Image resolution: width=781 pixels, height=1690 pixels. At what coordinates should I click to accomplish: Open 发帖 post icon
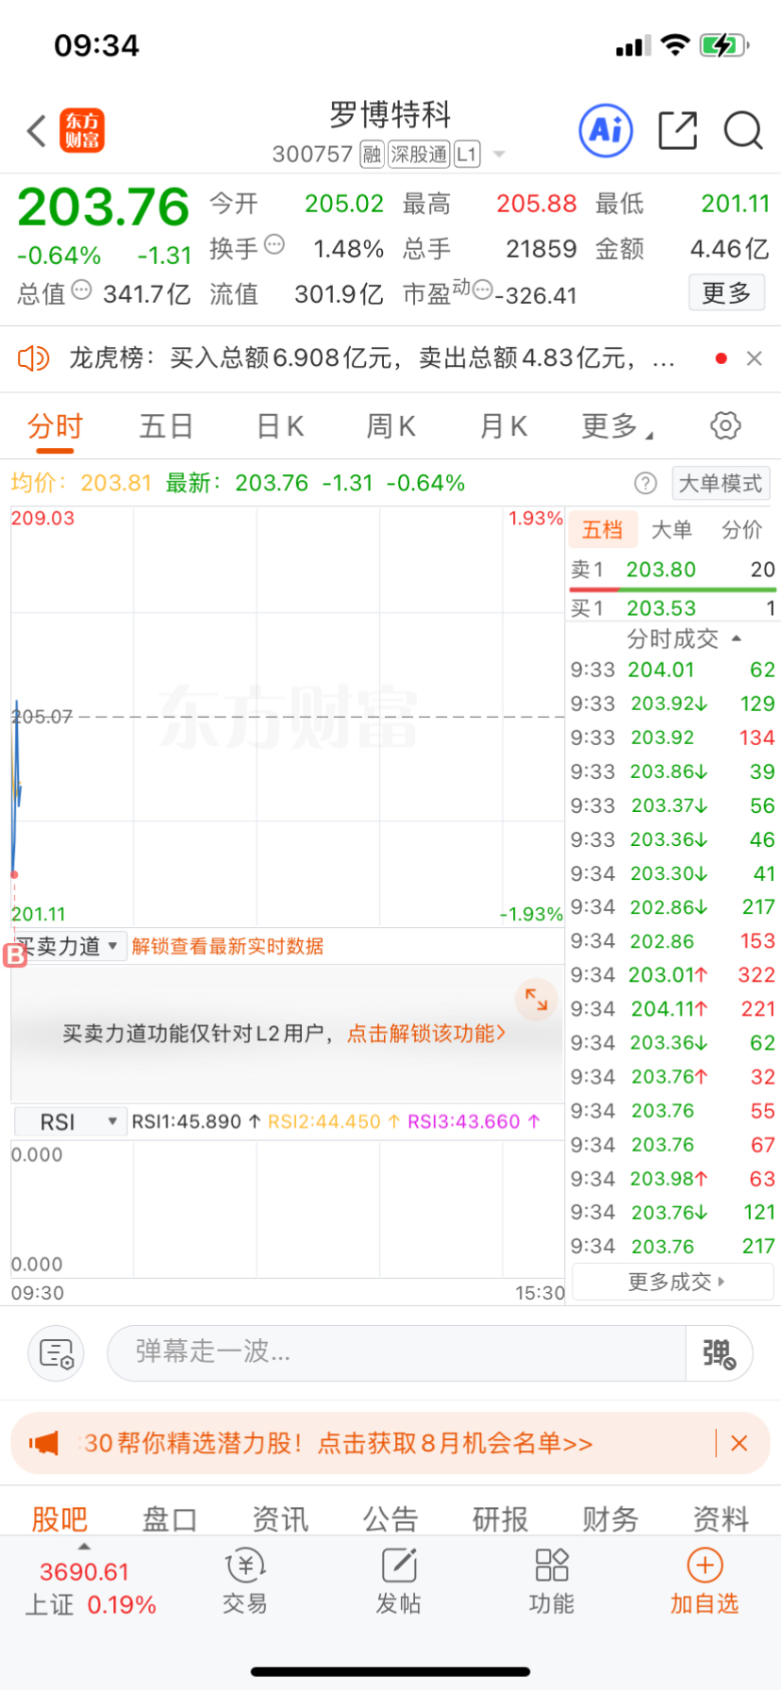[x=399, y=1582]
